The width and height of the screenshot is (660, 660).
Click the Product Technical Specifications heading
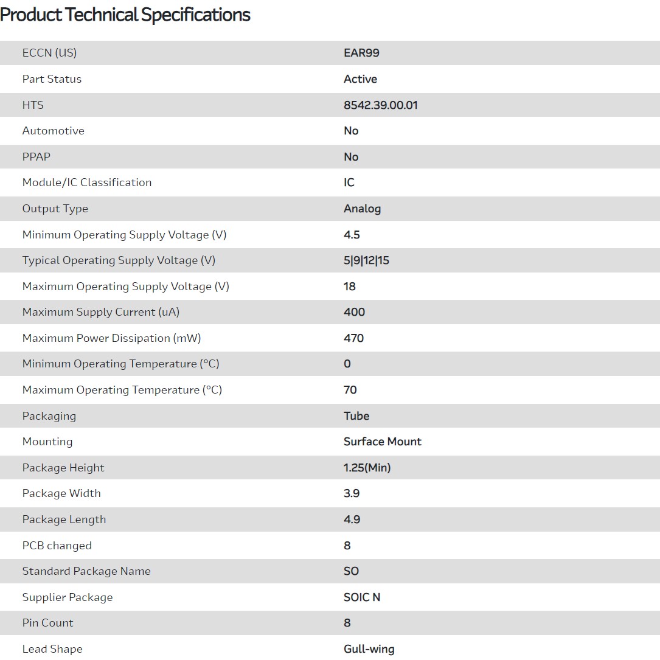tap(125, 15)
